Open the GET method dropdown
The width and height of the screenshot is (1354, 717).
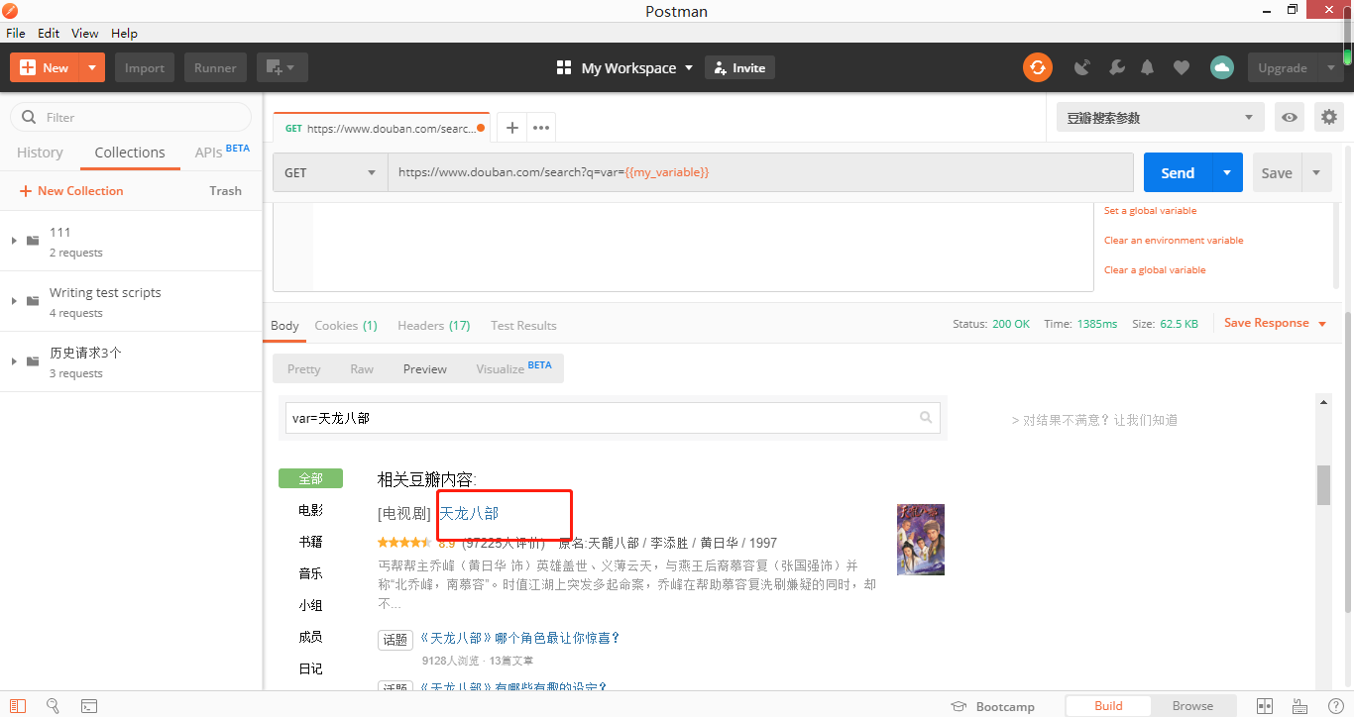(x=330, y=172)
